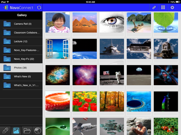Open the red and yellow tulips photo
This screenshot has width=181, height=135.
click(85, 101)
